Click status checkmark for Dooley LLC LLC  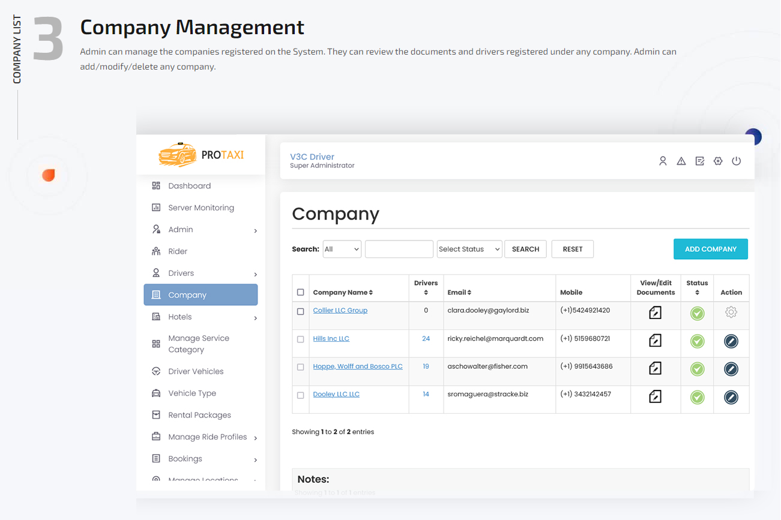point(697,397)
